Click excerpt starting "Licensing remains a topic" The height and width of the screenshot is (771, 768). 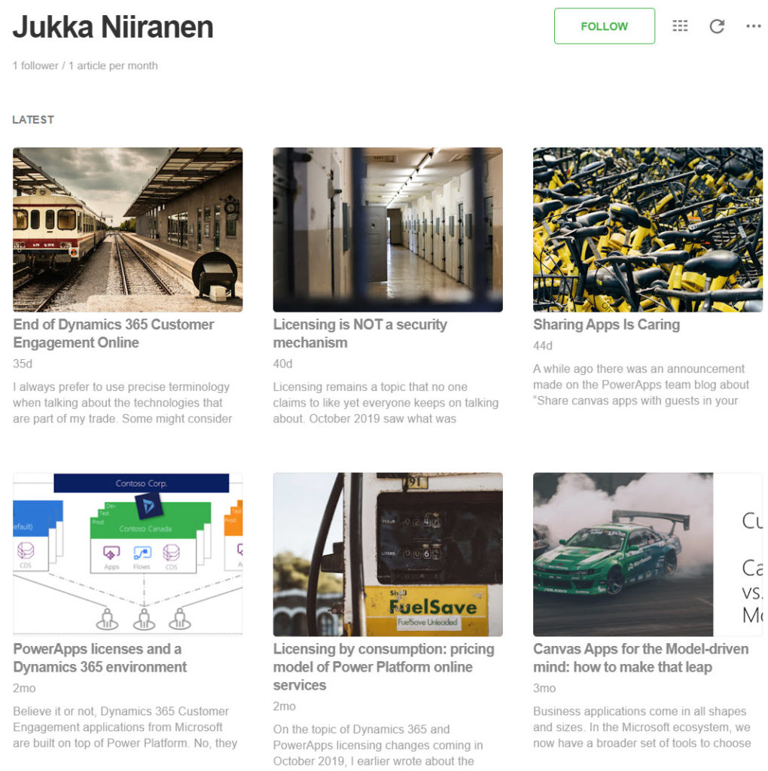tap(386, 403)
